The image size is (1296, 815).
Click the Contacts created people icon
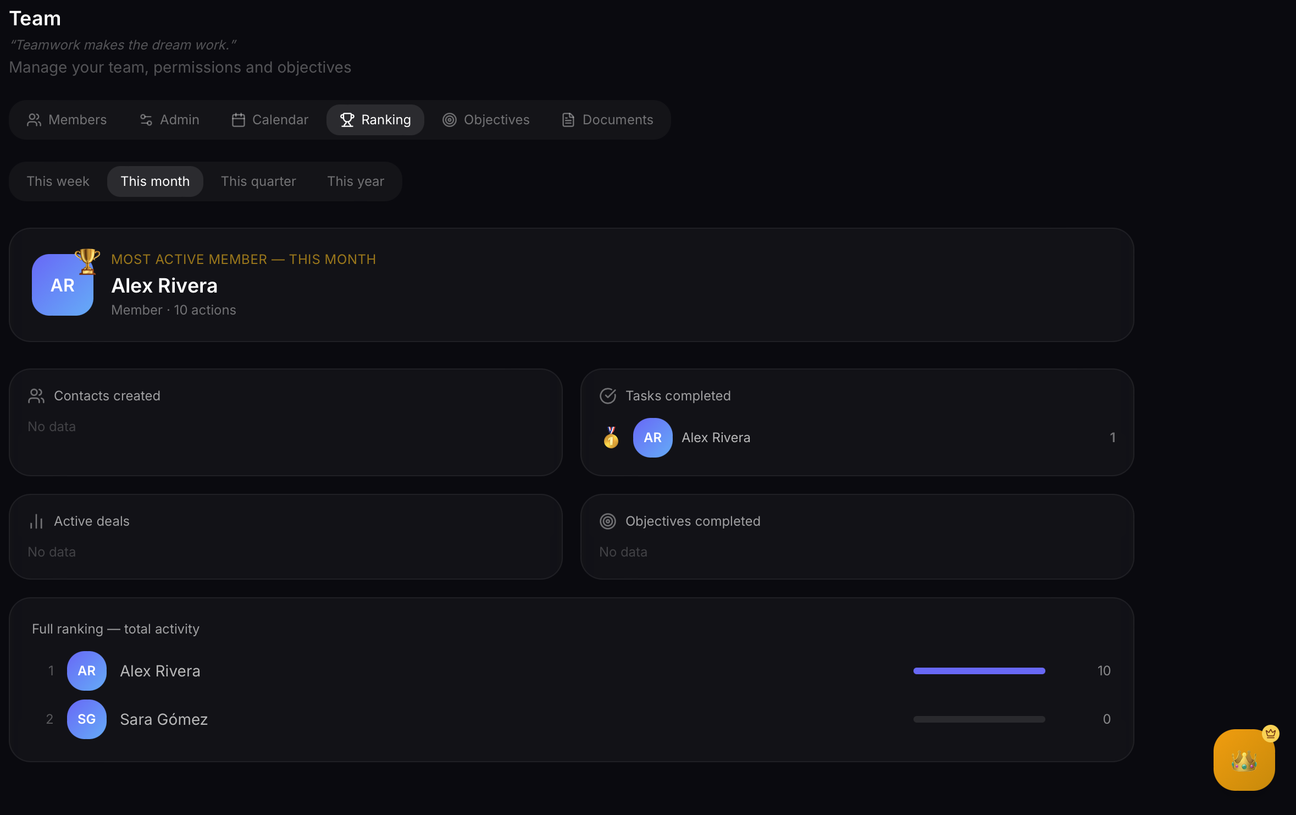tap(36, 396)
